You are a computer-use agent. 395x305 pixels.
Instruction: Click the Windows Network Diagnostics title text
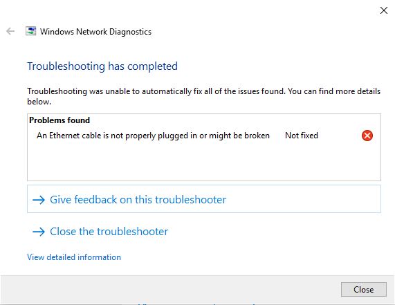coord(95,32)
